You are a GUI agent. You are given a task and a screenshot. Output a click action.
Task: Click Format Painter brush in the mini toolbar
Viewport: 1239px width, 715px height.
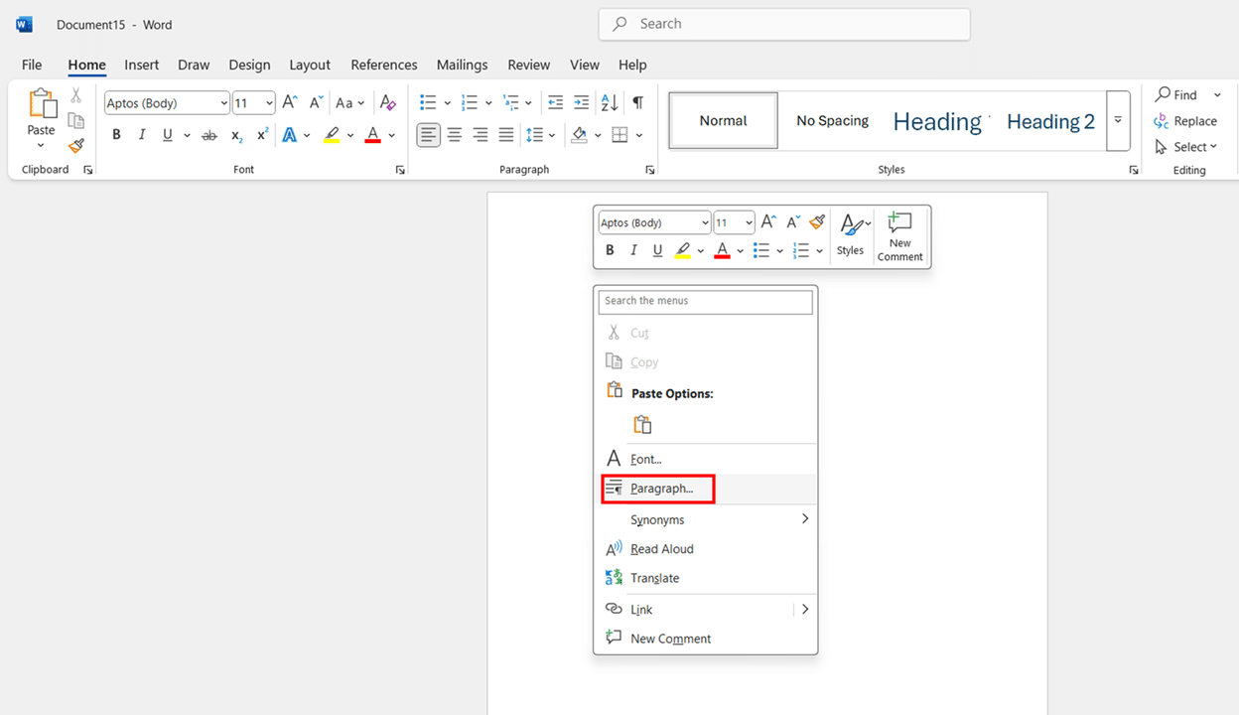[x=817, y=222]
